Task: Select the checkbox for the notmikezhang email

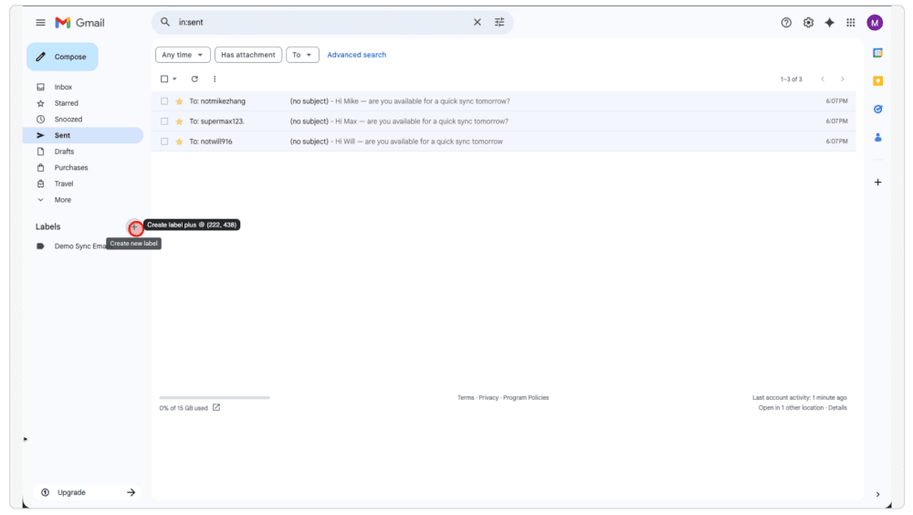Action: click(164, 101)
